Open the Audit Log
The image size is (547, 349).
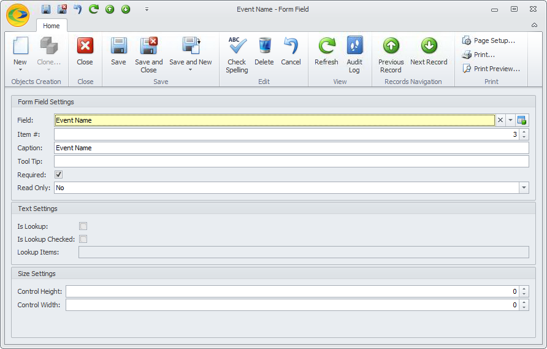pos(354,55)
